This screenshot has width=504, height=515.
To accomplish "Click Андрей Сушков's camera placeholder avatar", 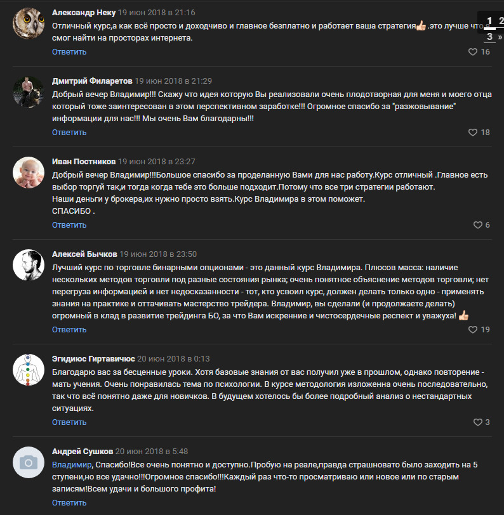I will (x=29, y=462).
